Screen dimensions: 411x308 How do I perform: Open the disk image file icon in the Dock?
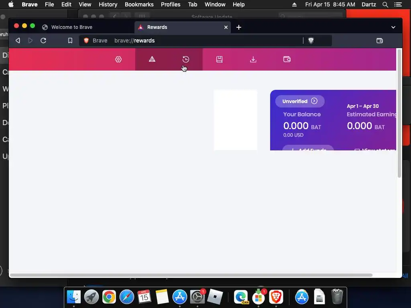(319, 296)
